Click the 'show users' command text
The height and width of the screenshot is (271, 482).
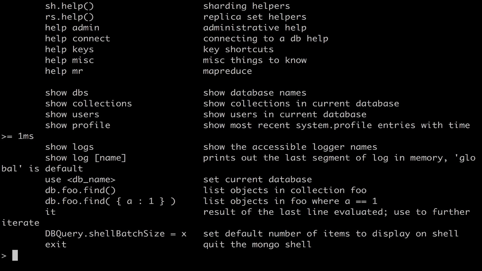72,114
